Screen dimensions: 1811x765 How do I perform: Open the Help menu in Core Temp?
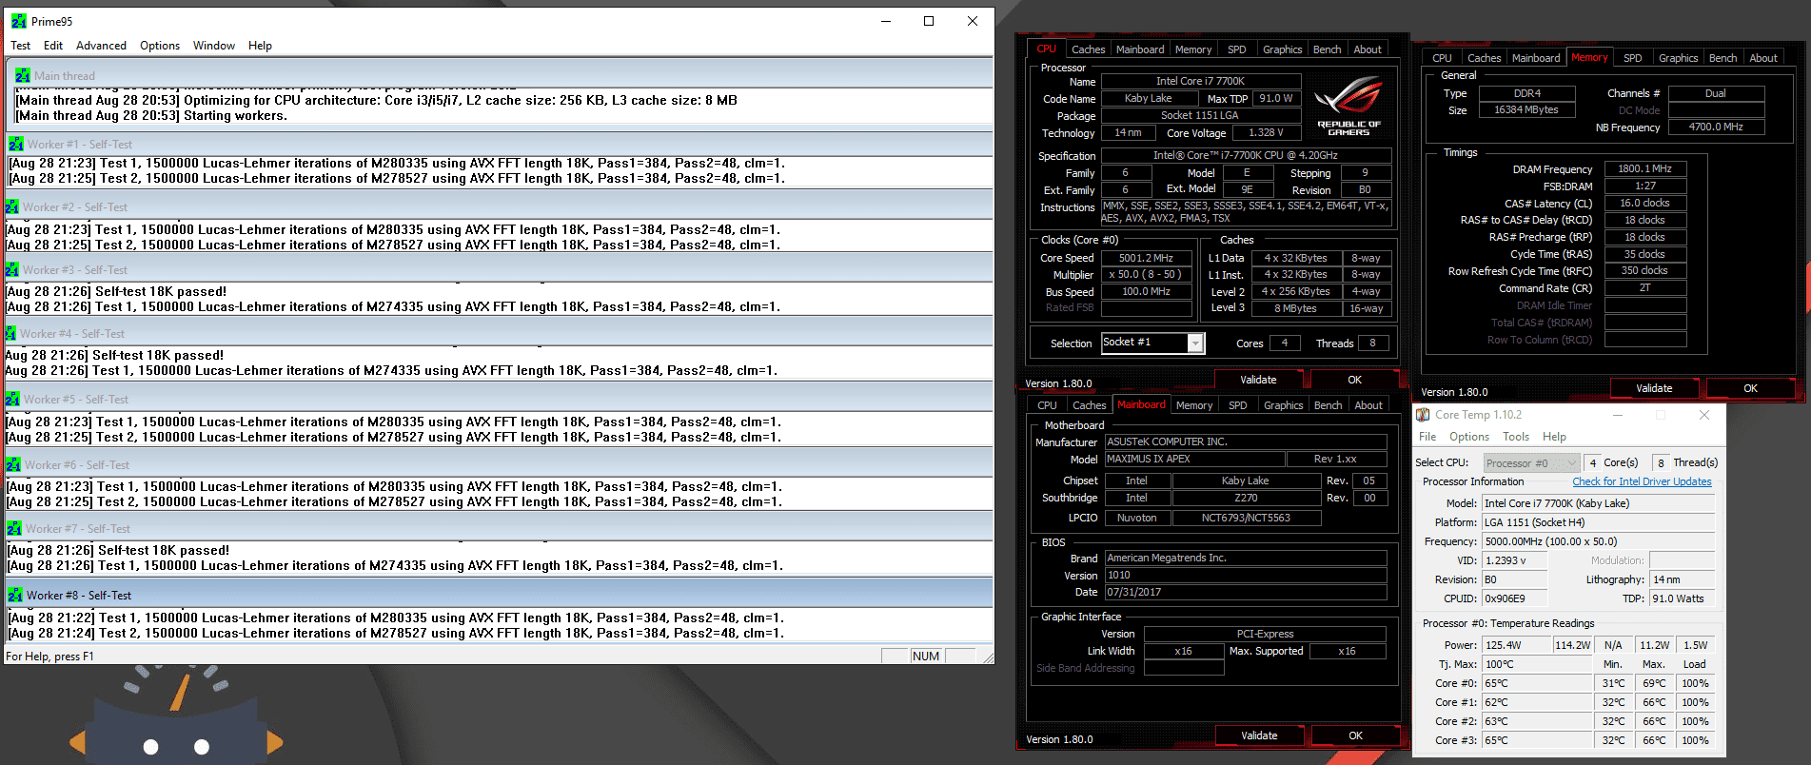point(1554,437)
